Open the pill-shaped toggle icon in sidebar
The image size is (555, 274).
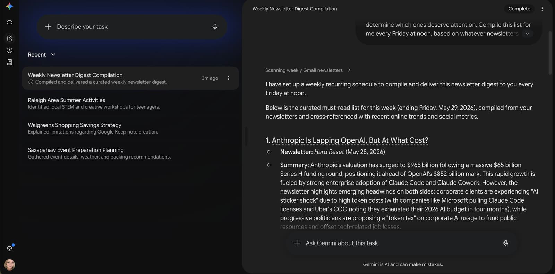(x=10, y=22)
